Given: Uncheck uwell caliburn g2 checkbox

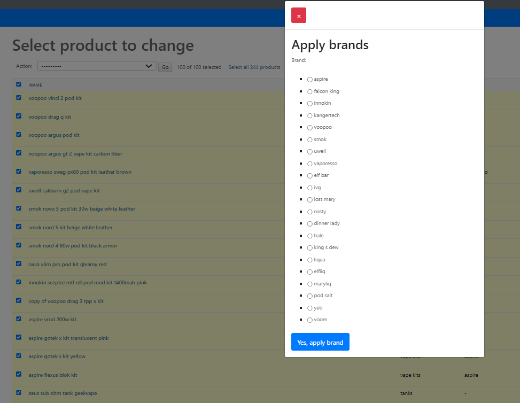Looking at the screenshot, I should point(19,190).
